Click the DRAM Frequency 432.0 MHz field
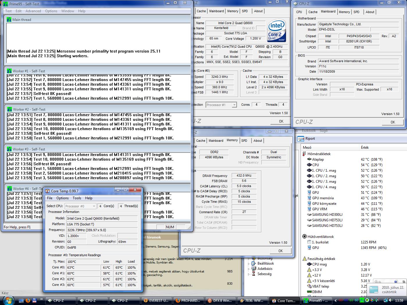 coord(244,176)
